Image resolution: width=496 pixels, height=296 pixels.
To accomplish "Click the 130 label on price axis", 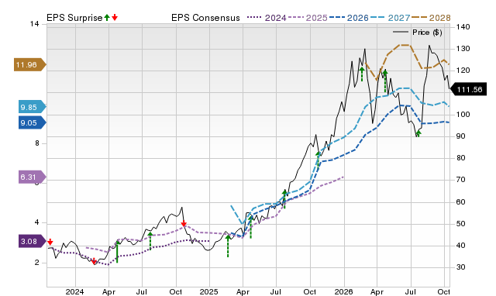I will tap(463, 49).
